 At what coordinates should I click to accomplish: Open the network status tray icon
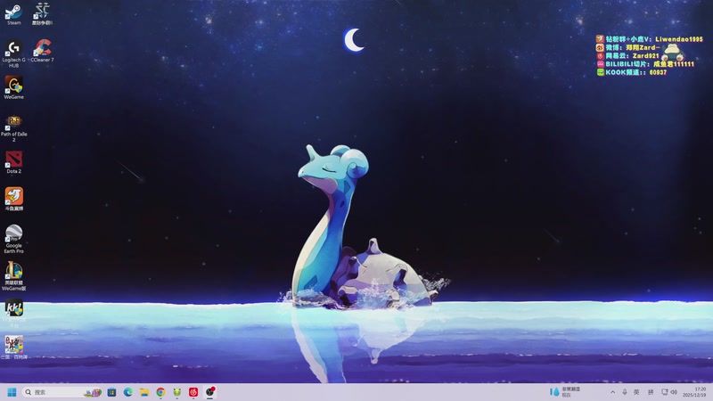[x=664, y=392]
